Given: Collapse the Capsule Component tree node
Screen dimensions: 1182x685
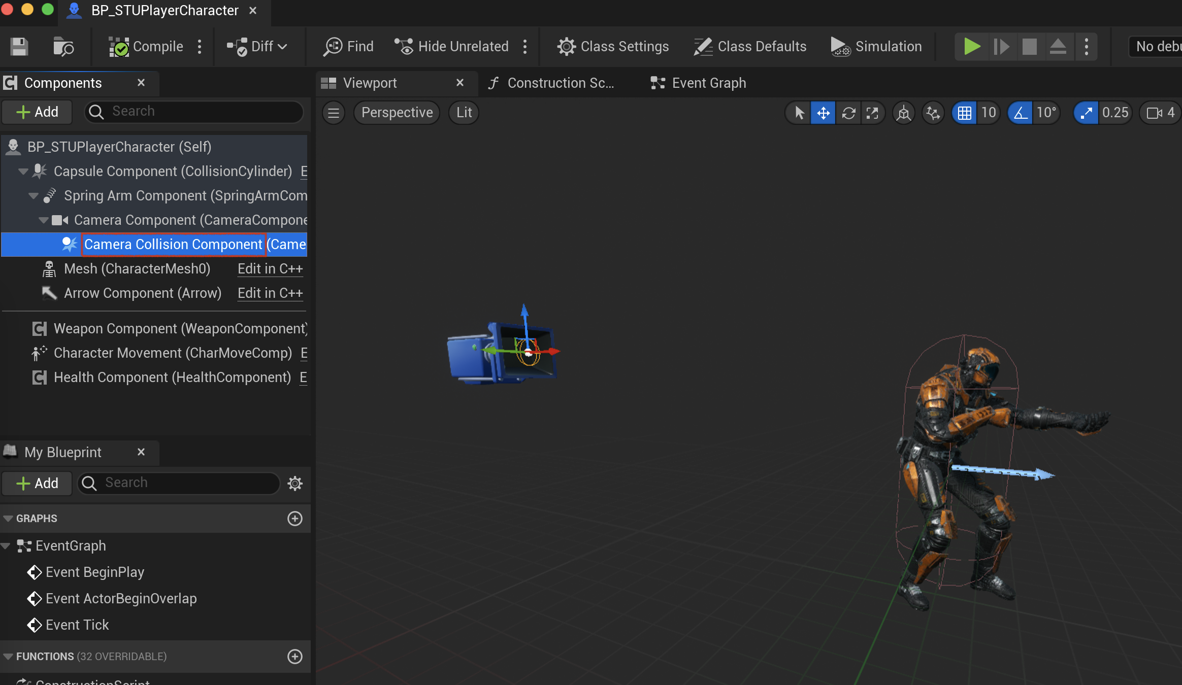Looking at the screenshot, I should click(x=23, y=172).
